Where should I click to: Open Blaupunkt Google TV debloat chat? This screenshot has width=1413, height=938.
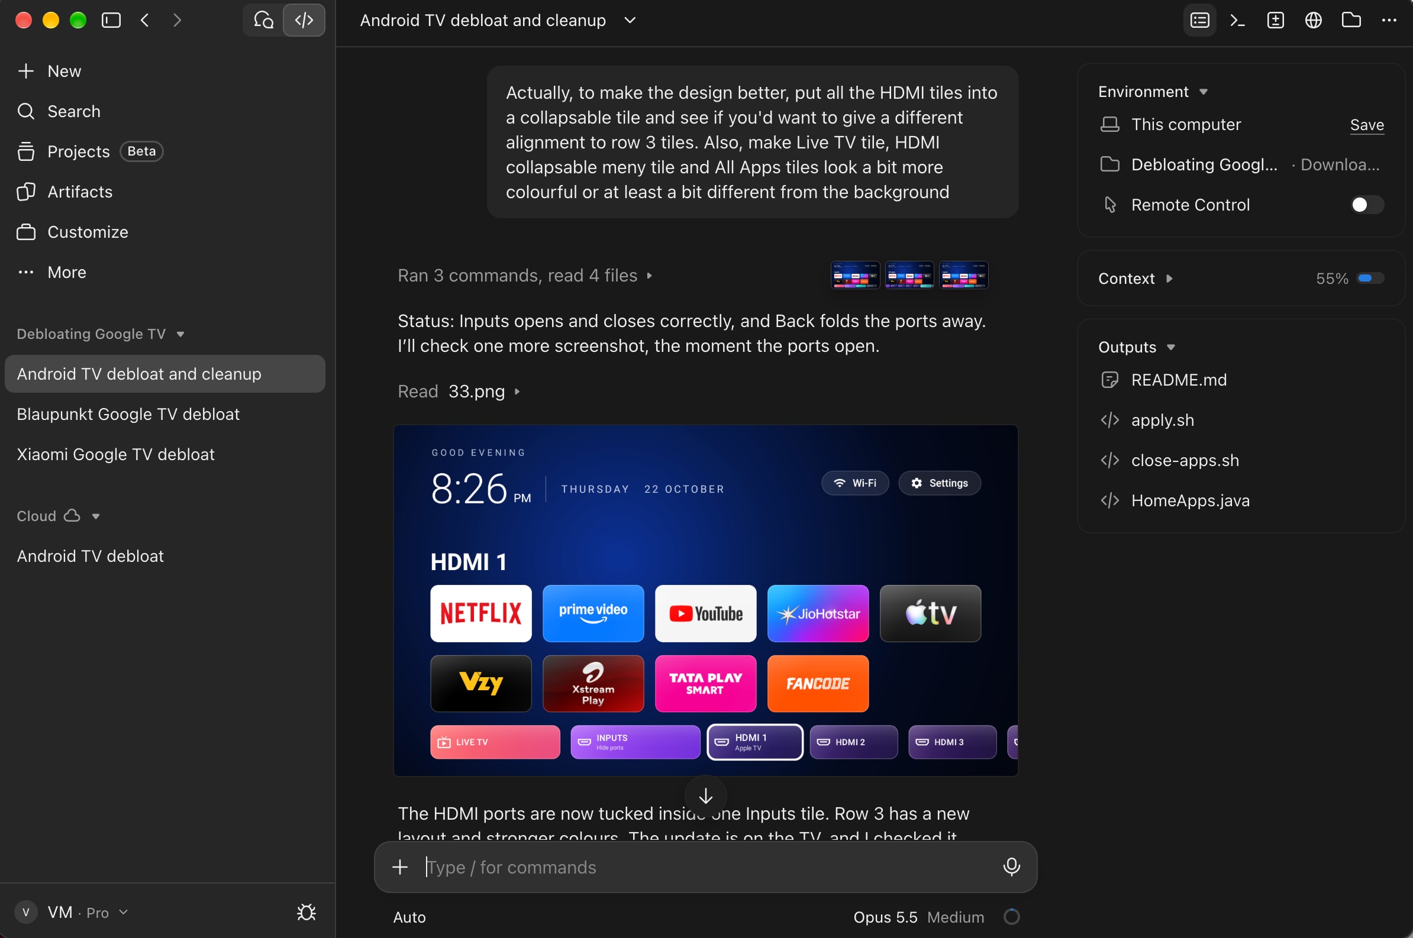click(164, 414)
